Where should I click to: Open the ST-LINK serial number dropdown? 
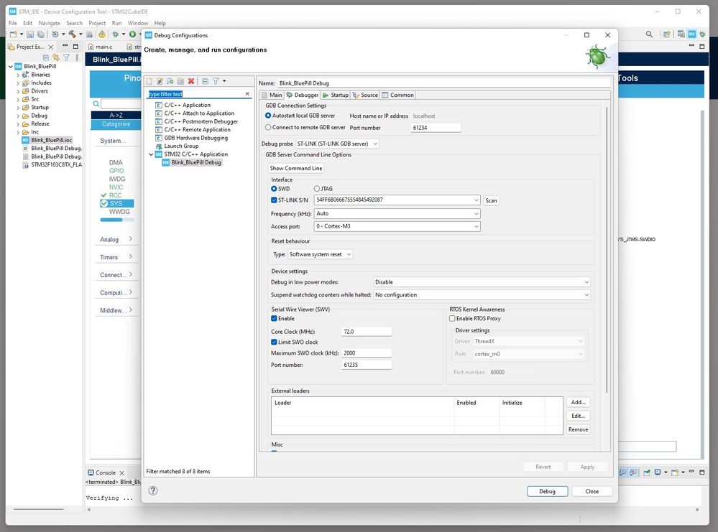pos(397,200)
